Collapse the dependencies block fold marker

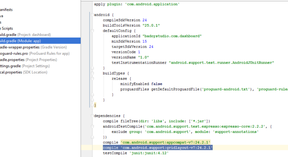(91, 115)
